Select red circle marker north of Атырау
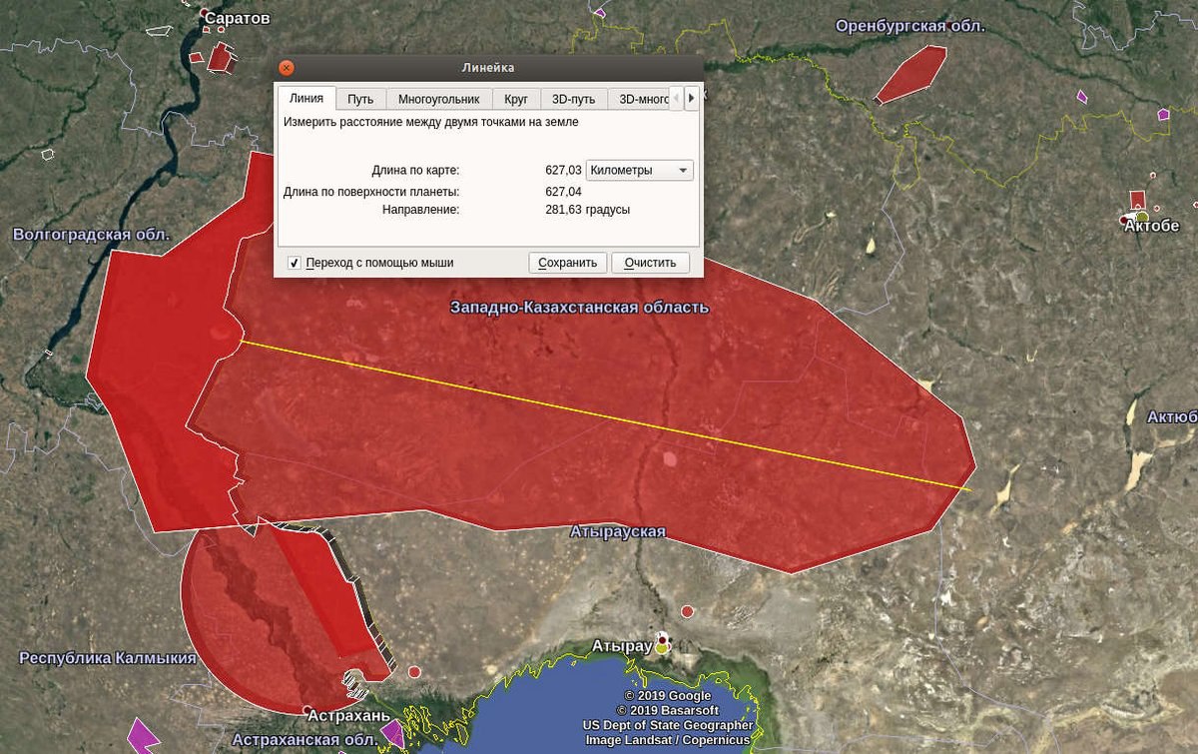Screen dimensions: 1198x754 (687, 611)
